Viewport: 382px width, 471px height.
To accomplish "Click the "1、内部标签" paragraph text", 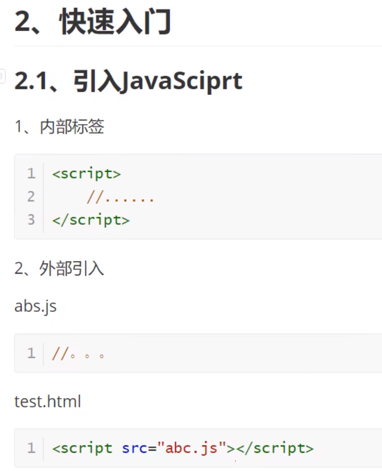I will point(59,127).
